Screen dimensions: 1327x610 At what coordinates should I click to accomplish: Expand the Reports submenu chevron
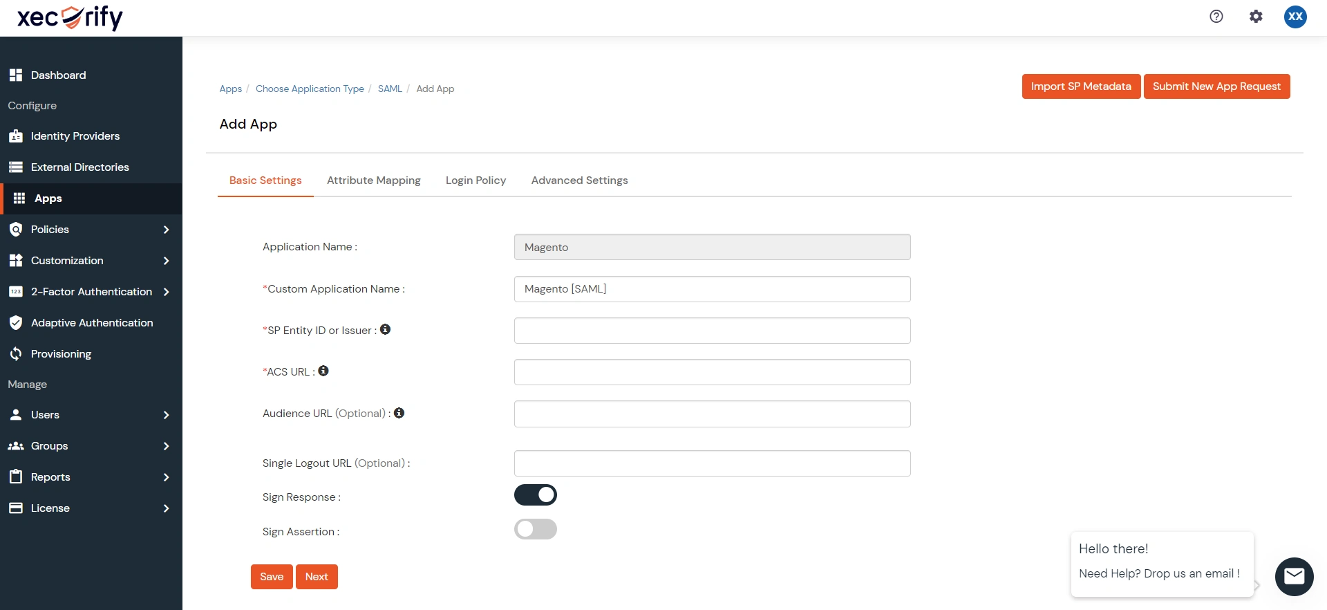click(167, 477)
